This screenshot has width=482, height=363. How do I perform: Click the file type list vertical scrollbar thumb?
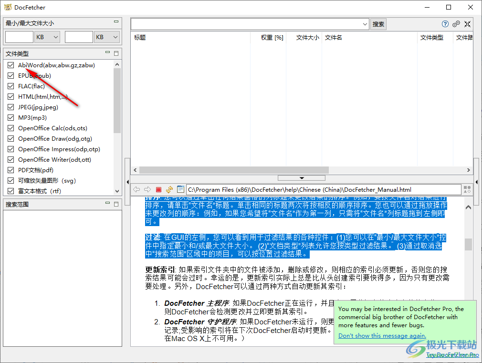[x=117, y=101]
